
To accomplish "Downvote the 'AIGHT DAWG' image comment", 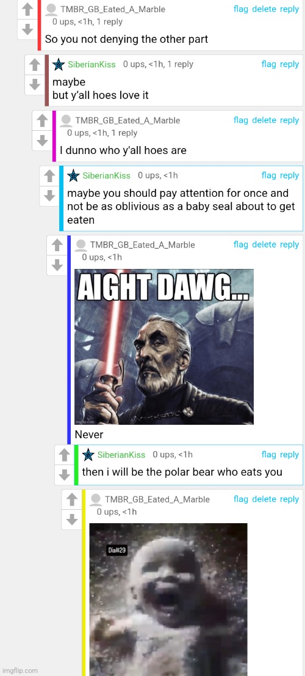I will click(x=57, y=265).
